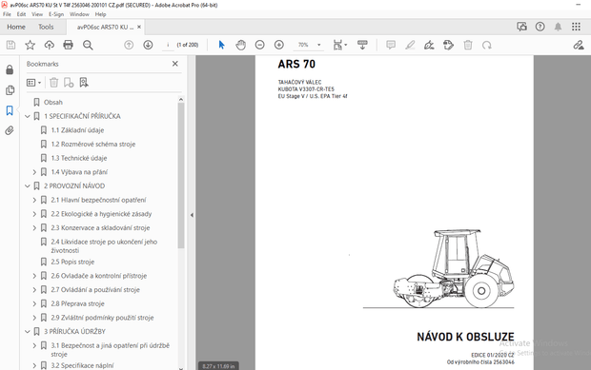Close the Bookmarks panel
This screenshot has width=591, height=370.
[174, 64]
